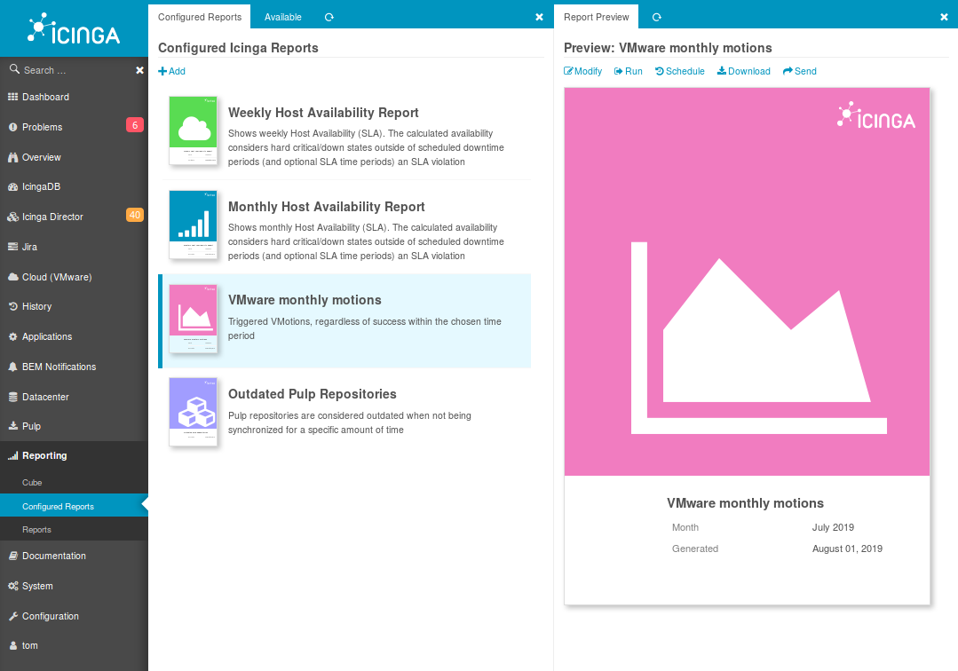Image resolution: width=958 pixels, height=671 pixels.
Task: Switch to the Available tab
Action: (x=283, y=16)
